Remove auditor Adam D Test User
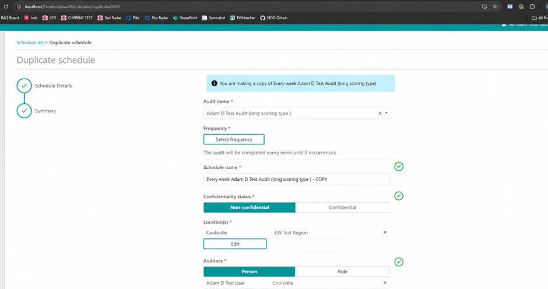The image size is (548, 289). [385, 283]
